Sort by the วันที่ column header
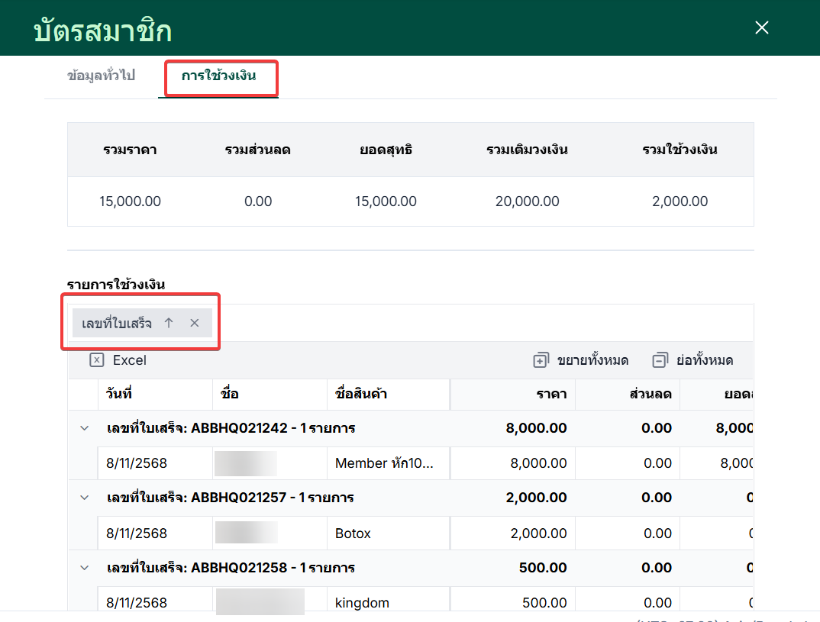This screenshot has width=820, height=622. (x=155, y=394)
